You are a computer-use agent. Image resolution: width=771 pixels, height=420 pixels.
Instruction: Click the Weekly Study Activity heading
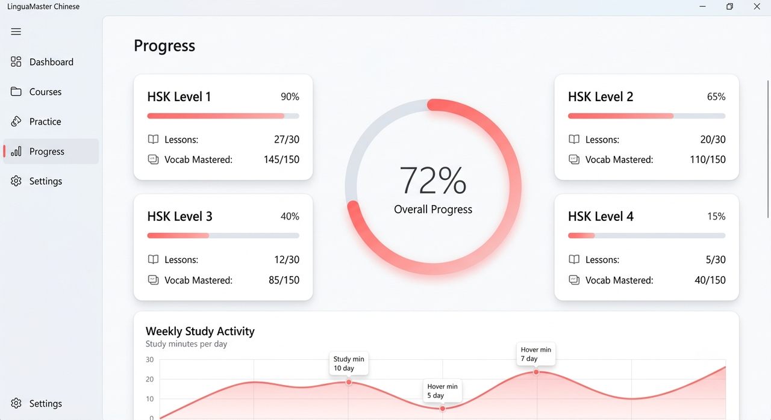pos(200,331)
